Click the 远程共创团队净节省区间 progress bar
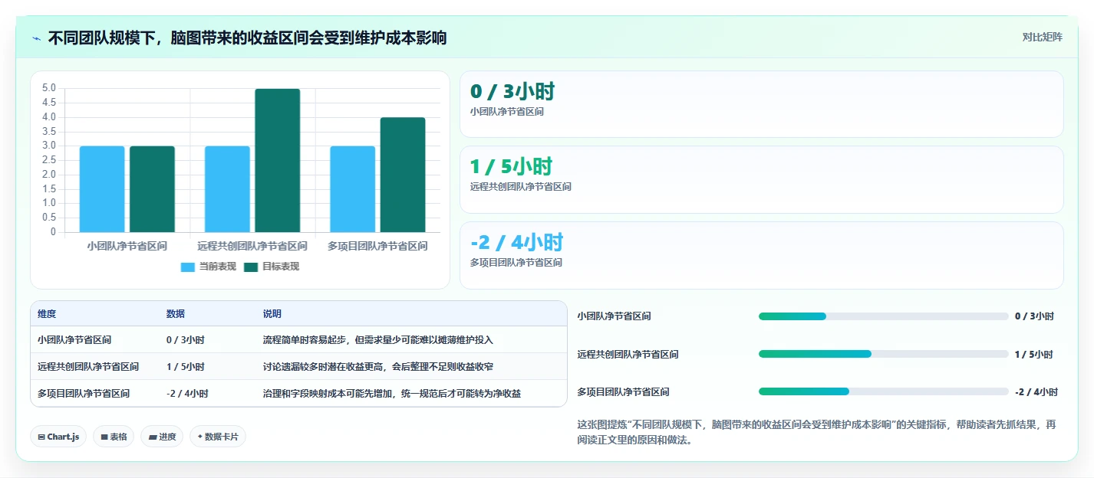Viewport: 1094px width, 478px height. pyautogui.click(x=883, y=354)
